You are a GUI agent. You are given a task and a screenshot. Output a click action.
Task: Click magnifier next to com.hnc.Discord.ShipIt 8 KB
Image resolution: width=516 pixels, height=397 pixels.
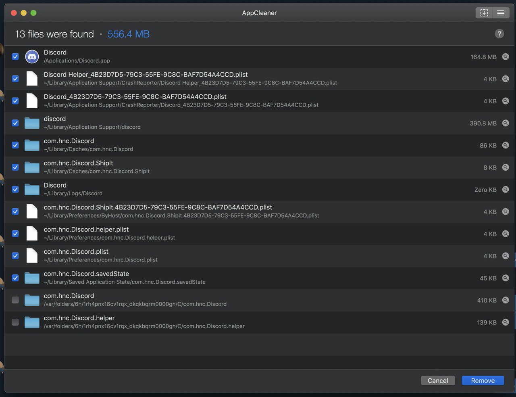[x=506, y=167]
